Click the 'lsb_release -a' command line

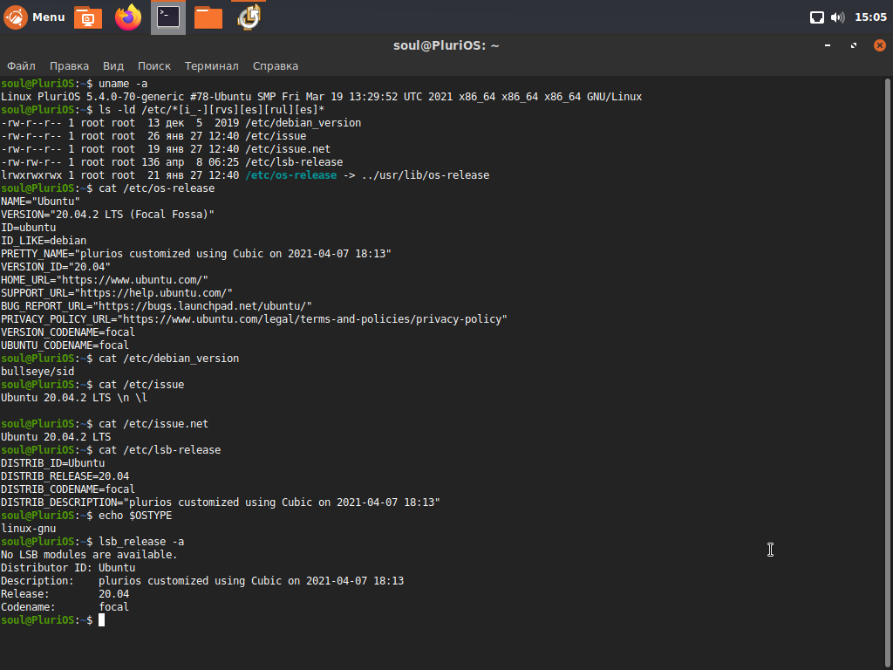[92, 543]
